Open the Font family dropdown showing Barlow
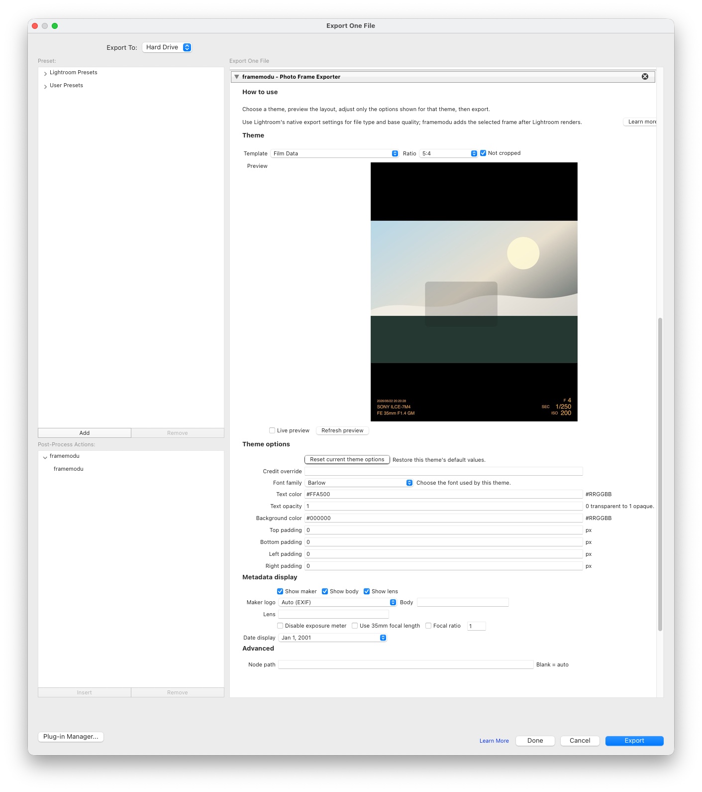The height and width of the screenshot is (792, 702). point(359,483)
